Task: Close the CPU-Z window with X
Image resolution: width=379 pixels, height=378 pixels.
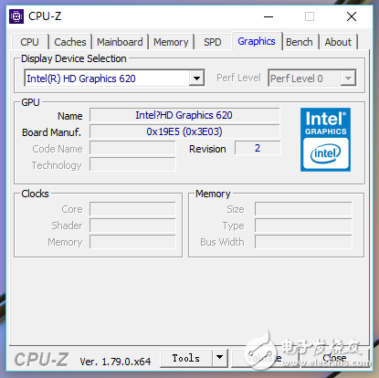Action: (352, 16)
